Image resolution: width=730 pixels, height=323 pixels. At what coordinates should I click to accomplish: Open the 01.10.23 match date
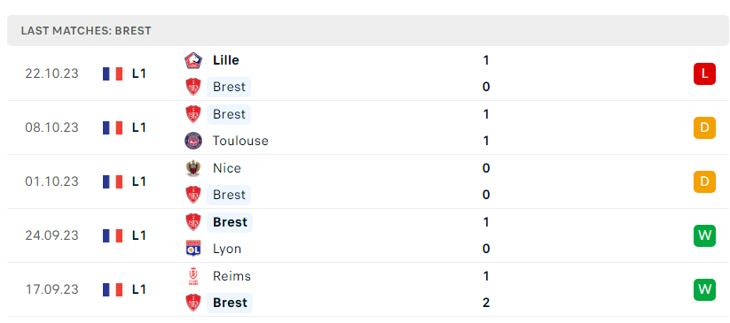(52, 181)
